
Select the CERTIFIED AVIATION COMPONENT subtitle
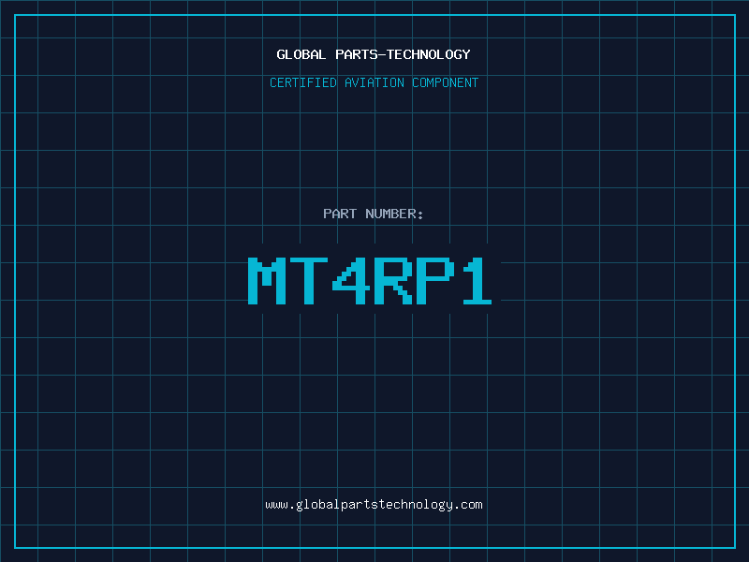[374, 82]
